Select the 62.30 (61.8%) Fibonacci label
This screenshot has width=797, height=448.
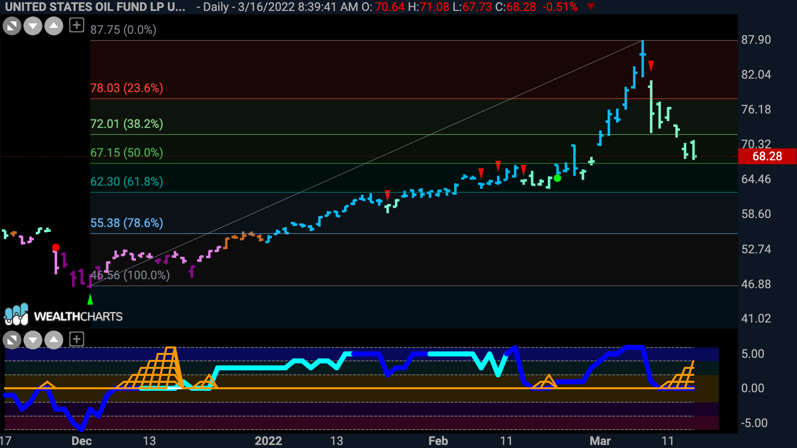(x=127, y=182)
